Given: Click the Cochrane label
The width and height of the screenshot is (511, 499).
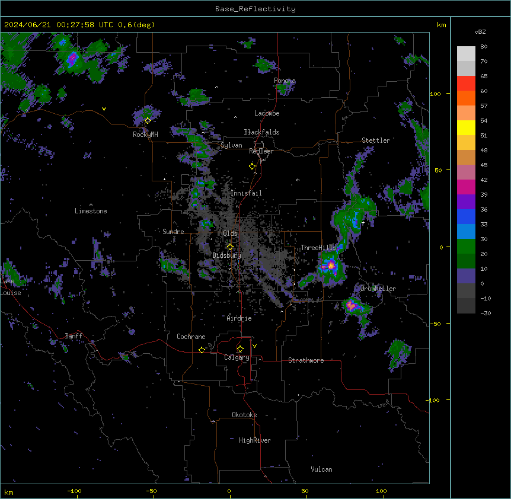Looking at the screenshot, I should tap(191, 337).
